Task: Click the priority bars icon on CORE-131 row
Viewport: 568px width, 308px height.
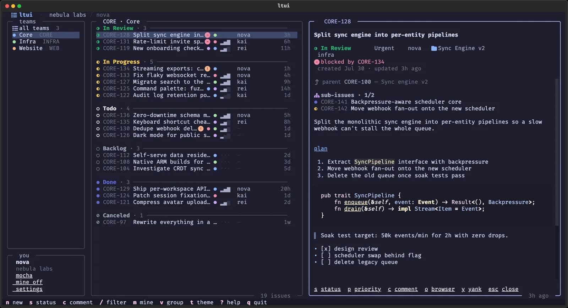Action: pyautogui.click(x=225, y=42)
